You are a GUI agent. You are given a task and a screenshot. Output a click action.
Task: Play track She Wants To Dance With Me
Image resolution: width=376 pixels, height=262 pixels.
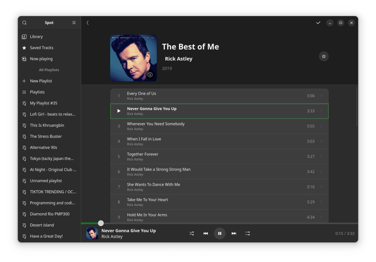pos(219,187)
